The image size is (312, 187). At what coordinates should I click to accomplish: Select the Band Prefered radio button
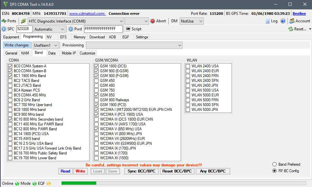click(x=275, y=164)
